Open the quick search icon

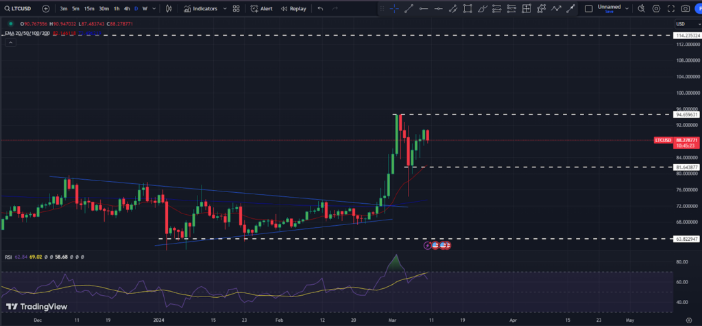(641, 8)
